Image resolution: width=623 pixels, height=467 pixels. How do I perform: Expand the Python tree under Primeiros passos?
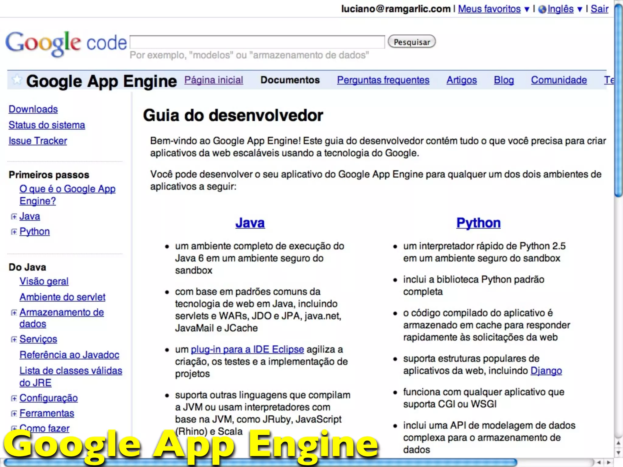(14, 232)
